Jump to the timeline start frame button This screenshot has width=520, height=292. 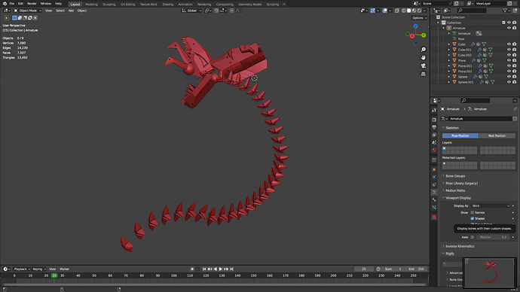pyautogui.click(x=204, y=269)
